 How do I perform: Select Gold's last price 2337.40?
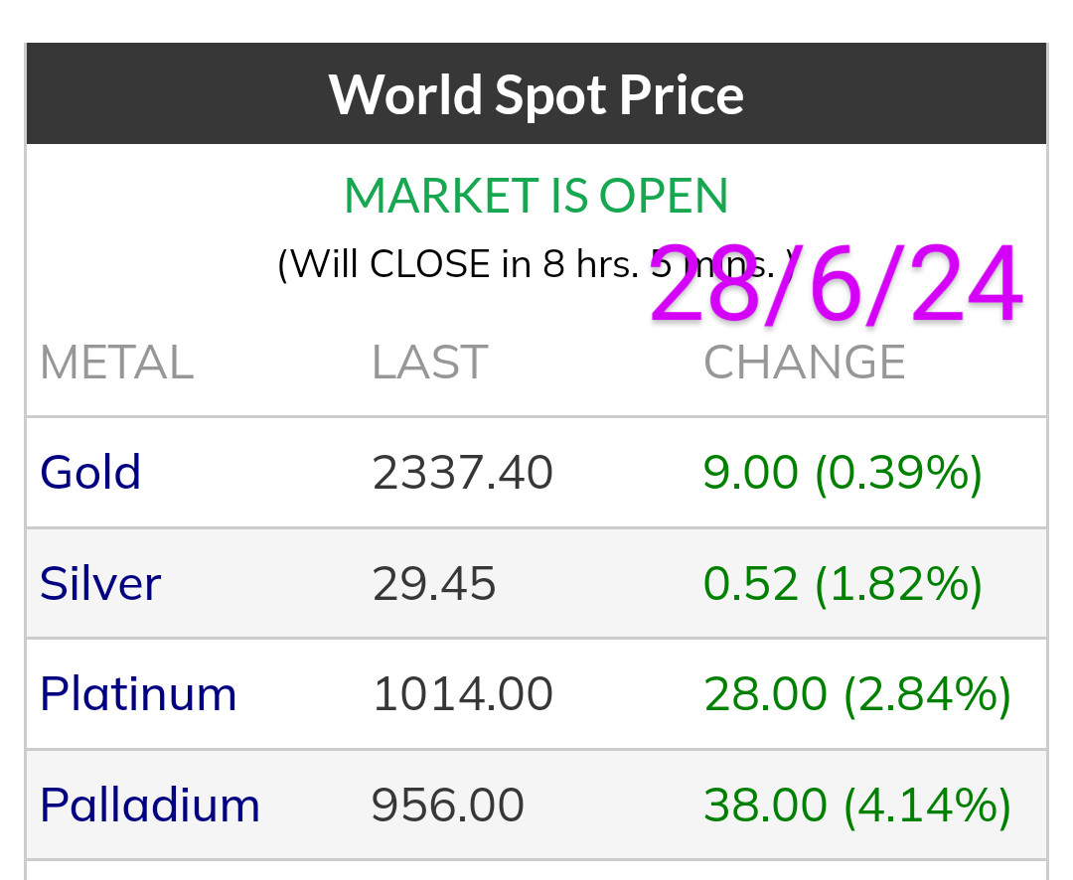pos(462,473)
